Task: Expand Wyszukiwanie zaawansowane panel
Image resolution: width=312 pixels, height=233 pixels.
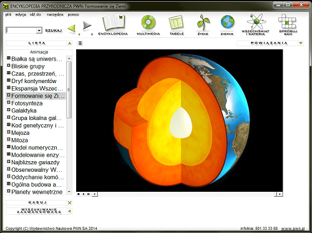Action: [x=70, y=211]
